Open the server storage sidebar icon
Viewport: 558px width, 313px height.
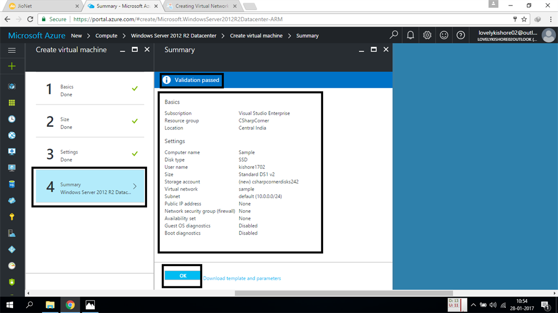point(12,234)
